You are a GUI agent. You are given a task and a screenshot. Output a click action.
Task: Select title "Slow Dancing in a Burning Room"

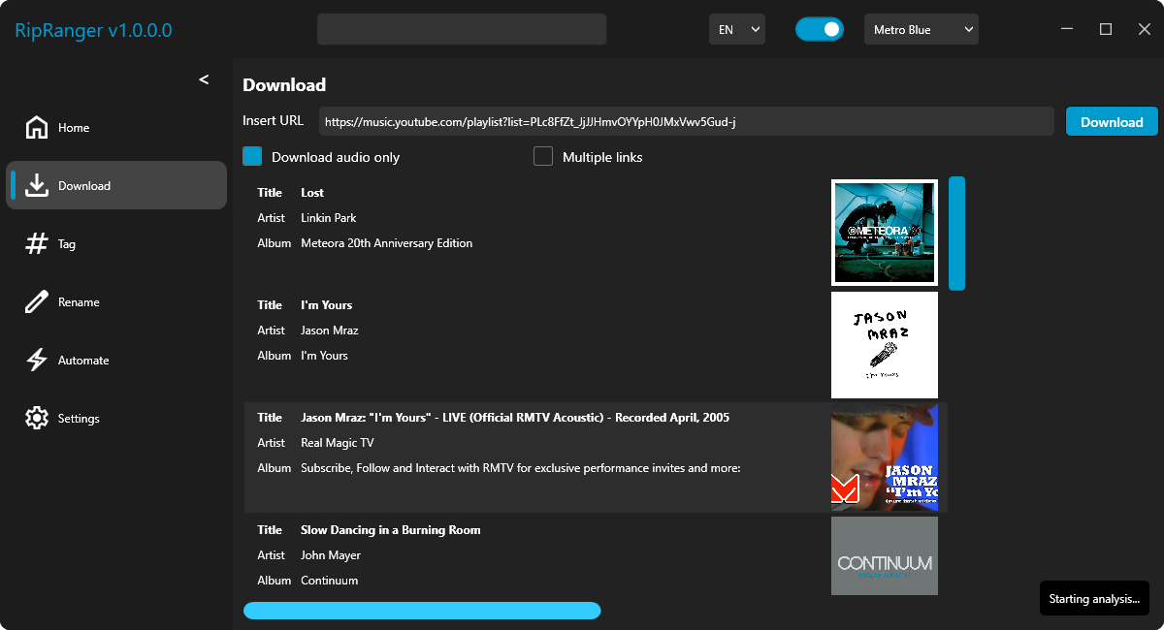pos(391,530)
